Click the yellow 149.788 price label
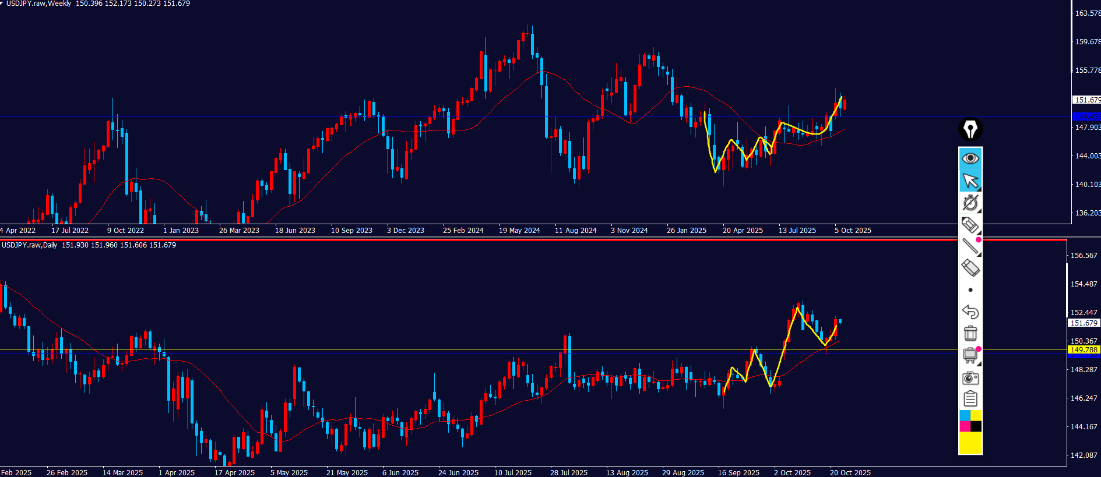1101x477 pixels. coord(1084,350)
